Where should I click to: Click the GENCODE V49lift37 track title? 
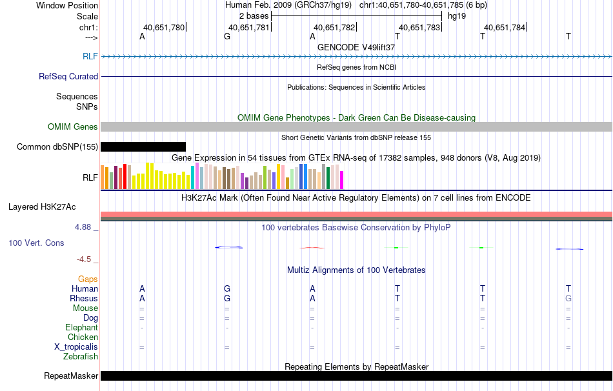[356, 47]
